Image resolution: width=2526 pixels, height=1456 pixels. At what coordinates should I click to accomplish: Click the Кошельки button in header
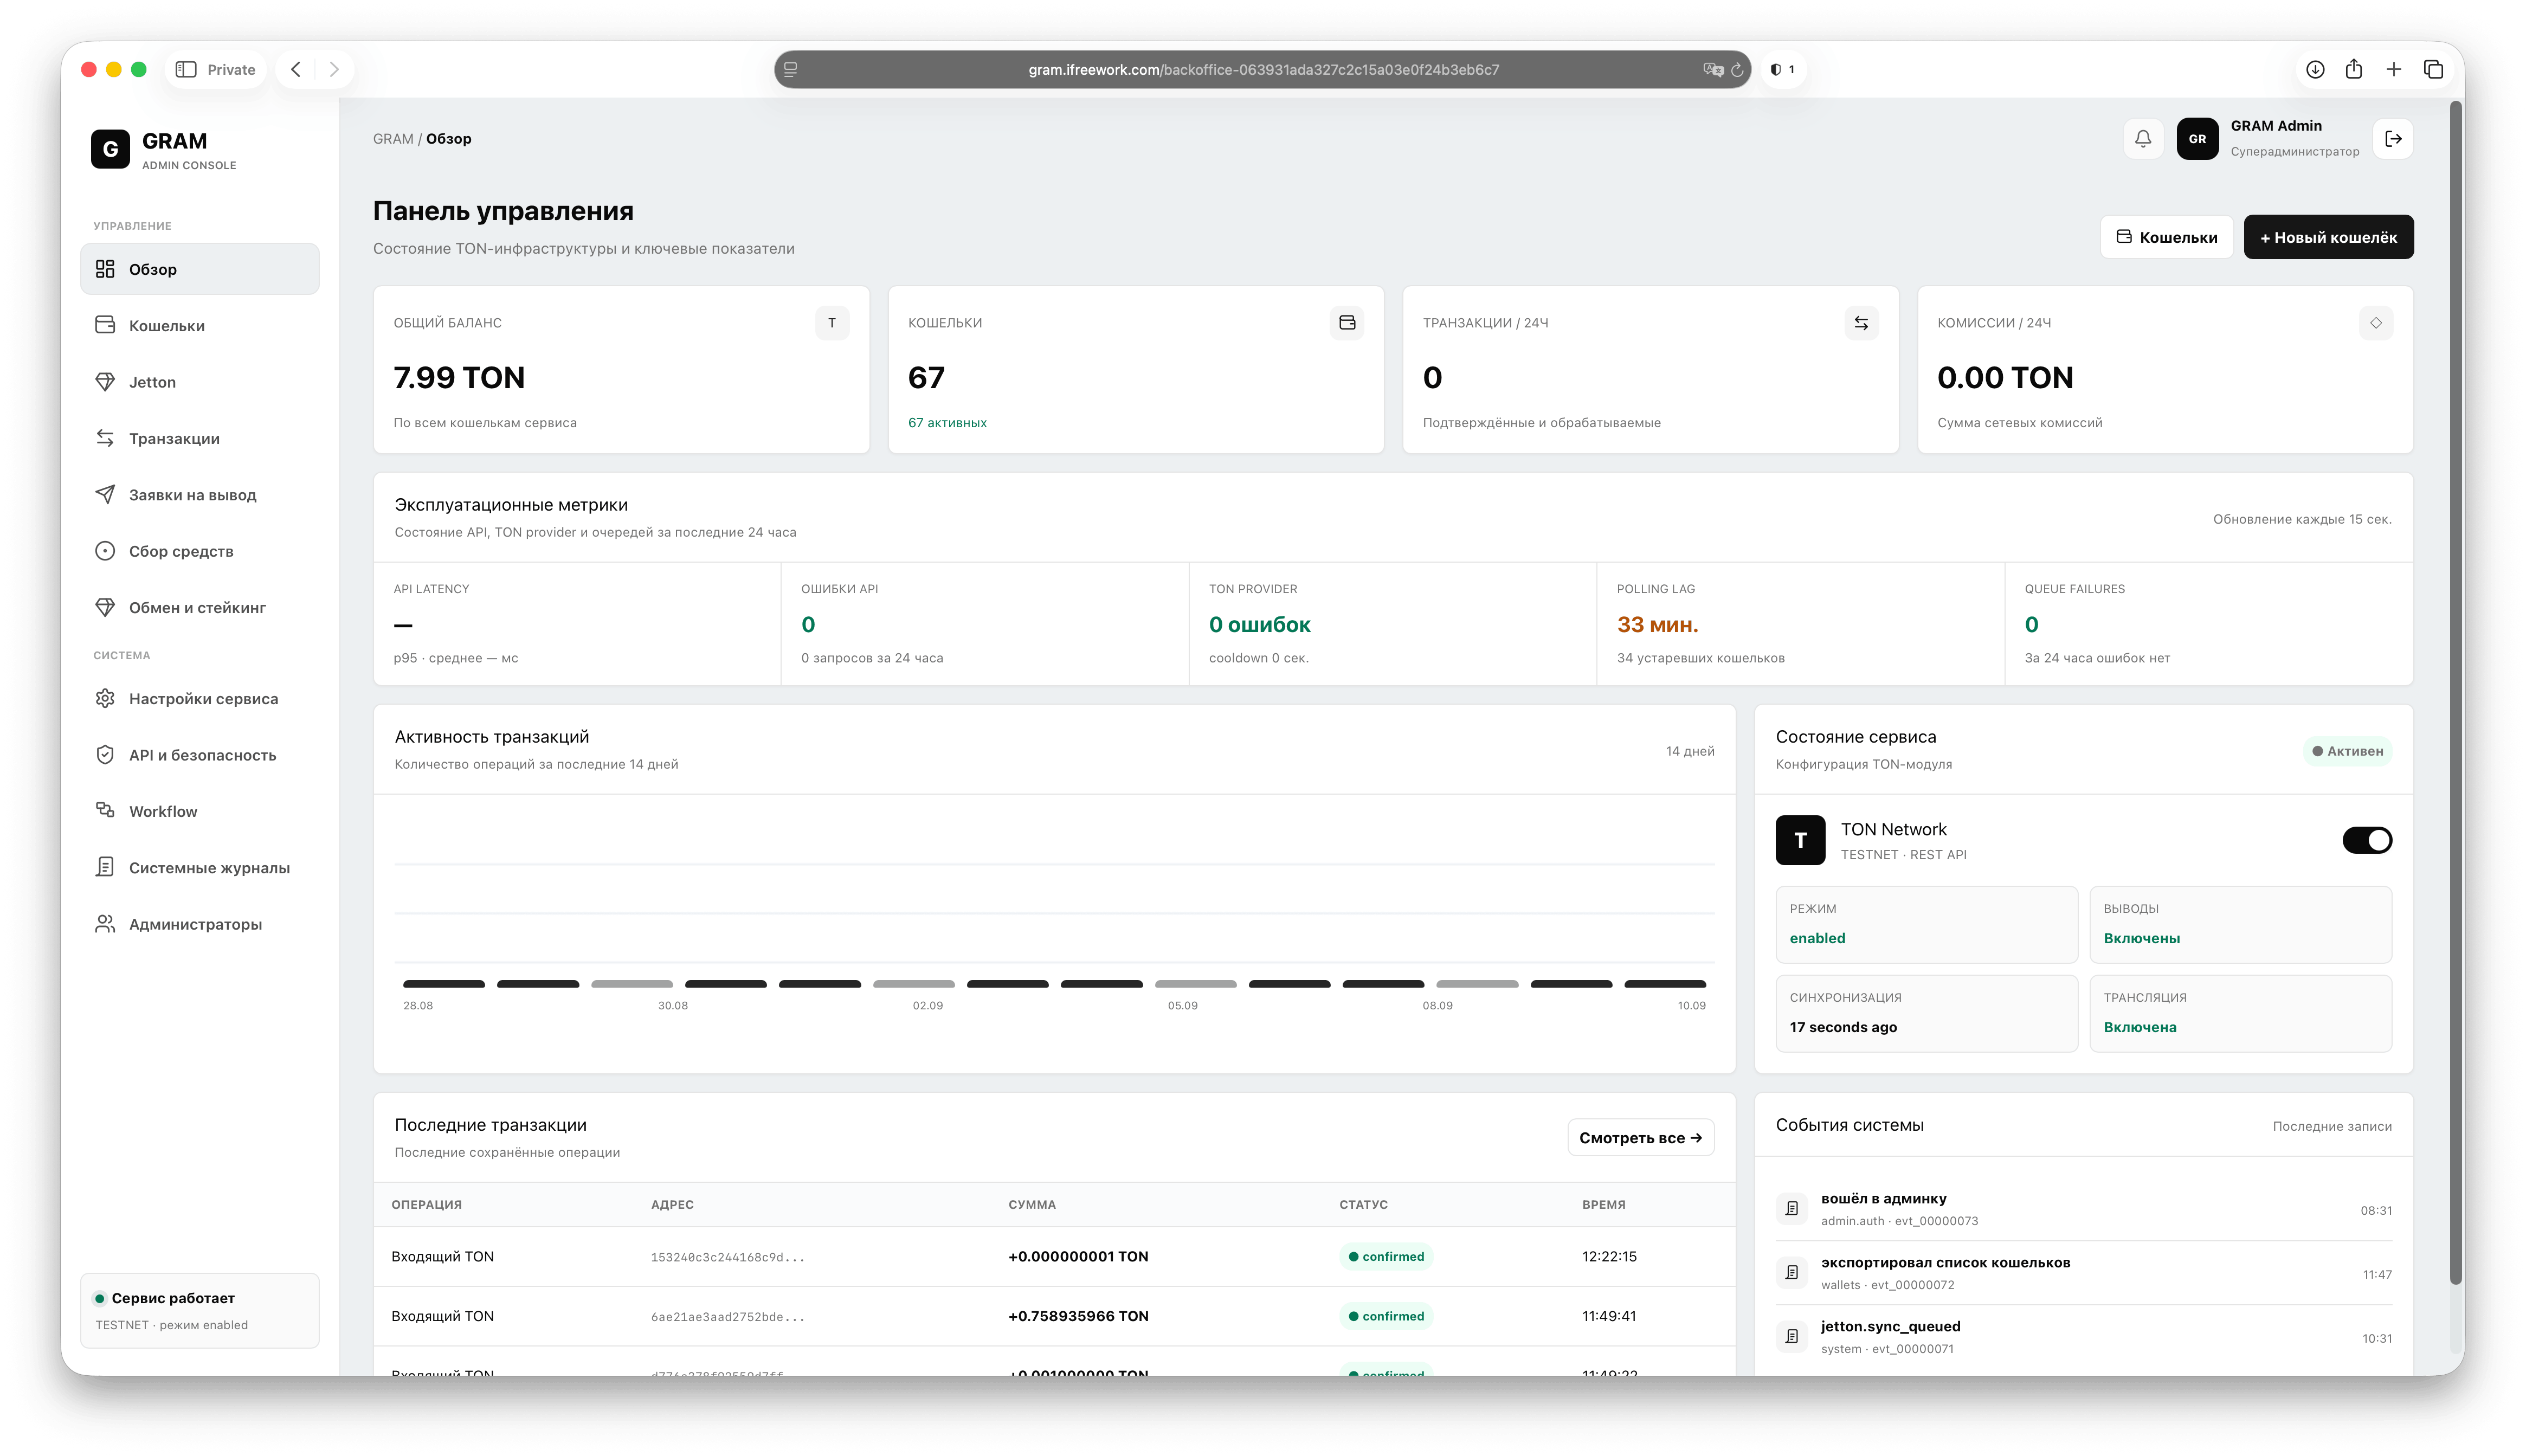click(2166, 237)
